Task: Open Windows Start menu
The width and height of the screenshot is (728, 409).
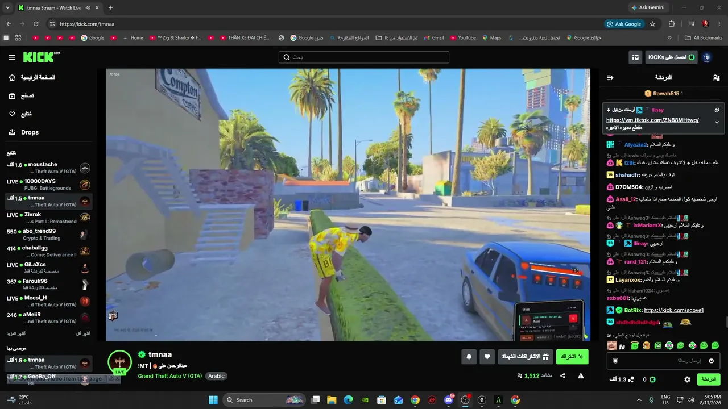Action: (213, 400)
